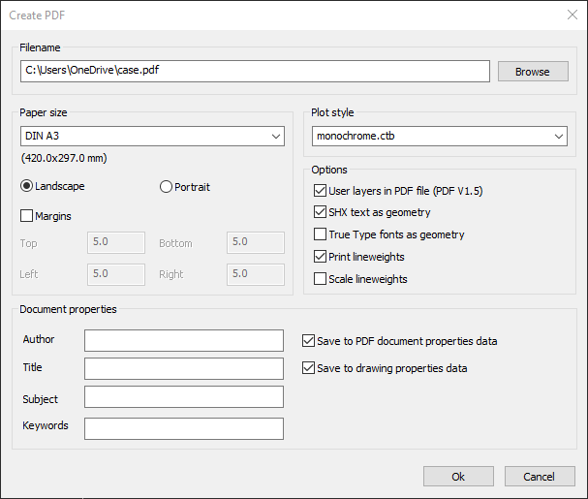Select the Landscape orientation
The height and width of the screenshot is (499, 588).
[x=27, y=186]
